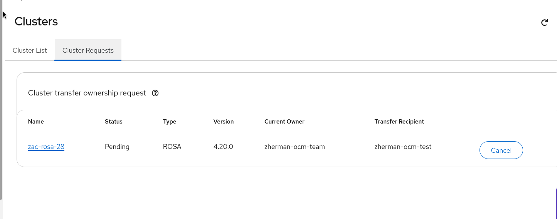557x219 pixels.
Task: Select the Cluster Requests tab
Action: pyautogui.click(x=88, y=50)
